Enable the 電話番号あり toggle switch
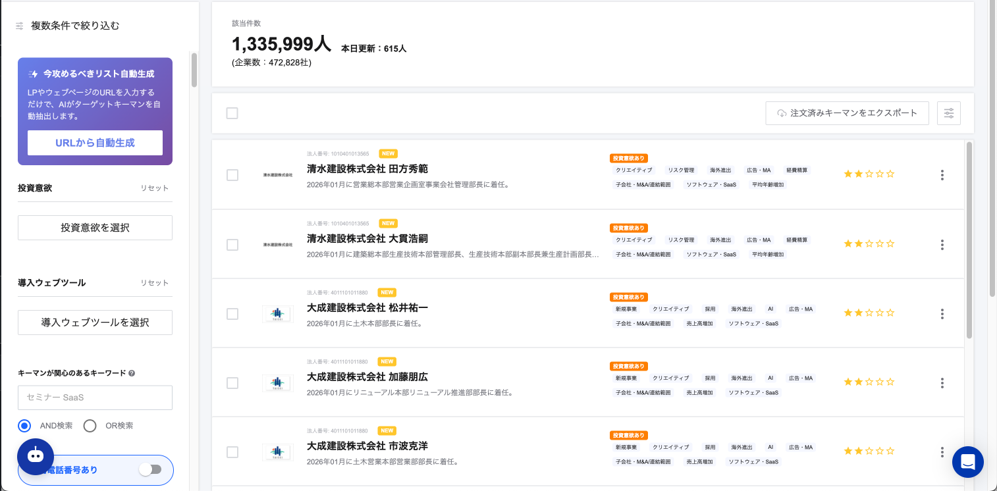997x491 pixels. click(150, 469)
